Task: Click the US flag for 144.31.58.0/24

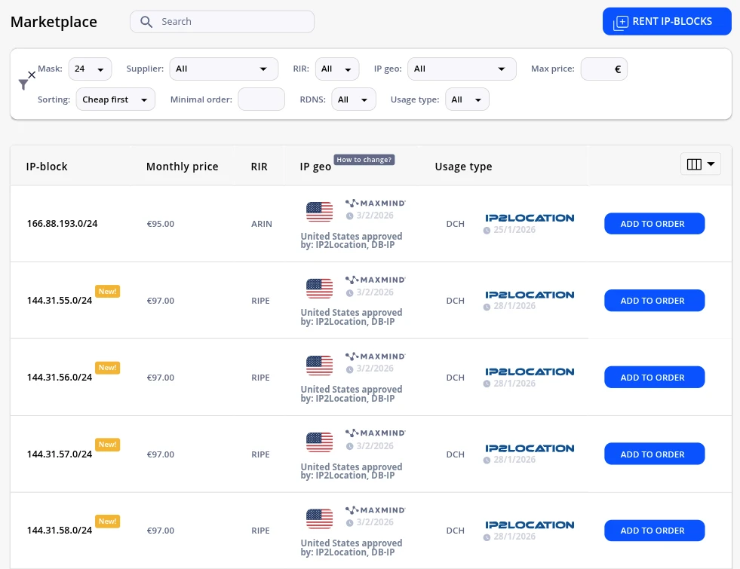Action: (319, 519)
